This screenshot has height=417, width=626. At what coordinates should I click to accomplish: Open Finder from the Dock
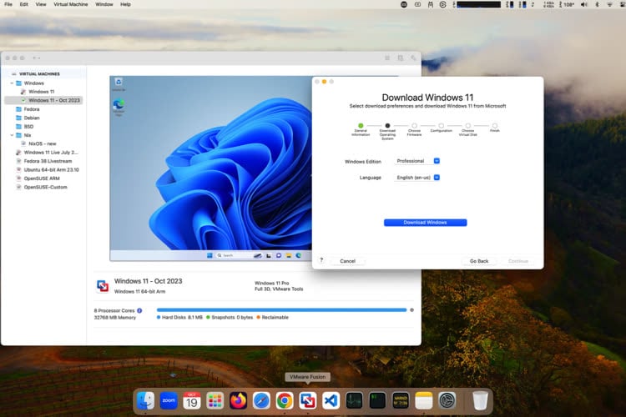click(x=145, y=400)
